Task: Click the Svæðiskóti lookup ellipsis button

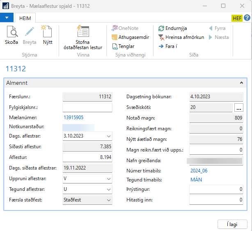Action: [239, 107]
